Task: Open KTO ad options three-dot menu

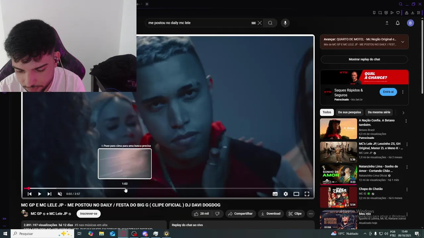Action: coord(403,92)
